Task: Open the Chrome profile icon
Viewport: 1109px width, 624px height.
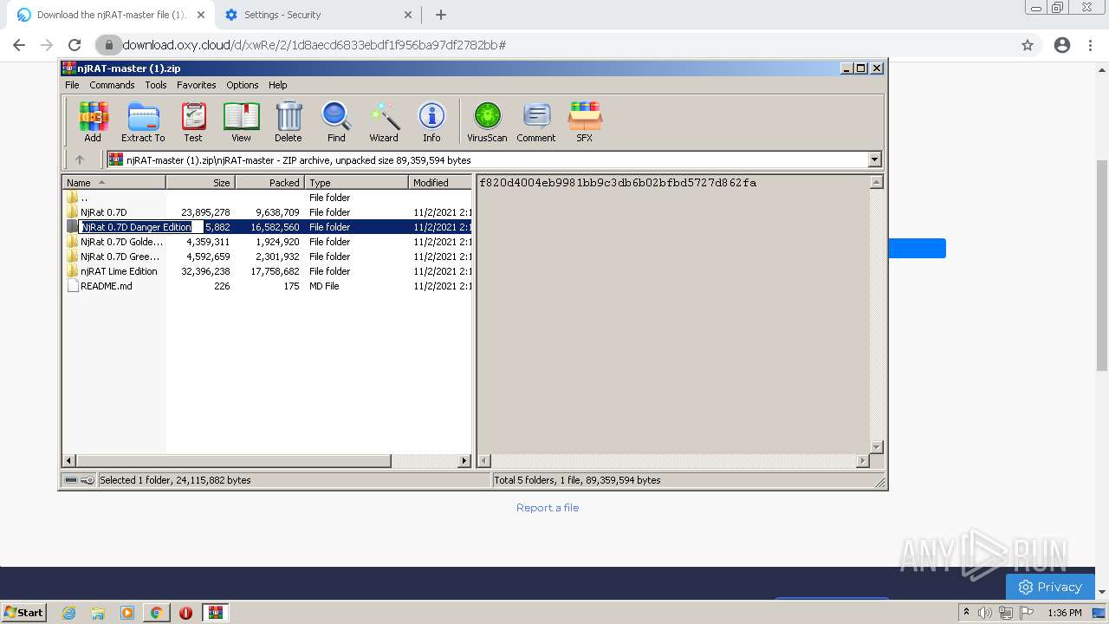Action: [1062, 45]
